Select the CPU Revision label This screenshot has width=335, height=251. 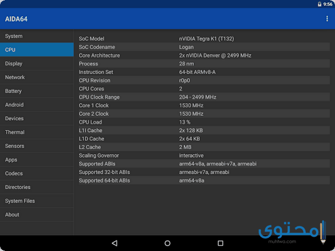coord(94,80)
